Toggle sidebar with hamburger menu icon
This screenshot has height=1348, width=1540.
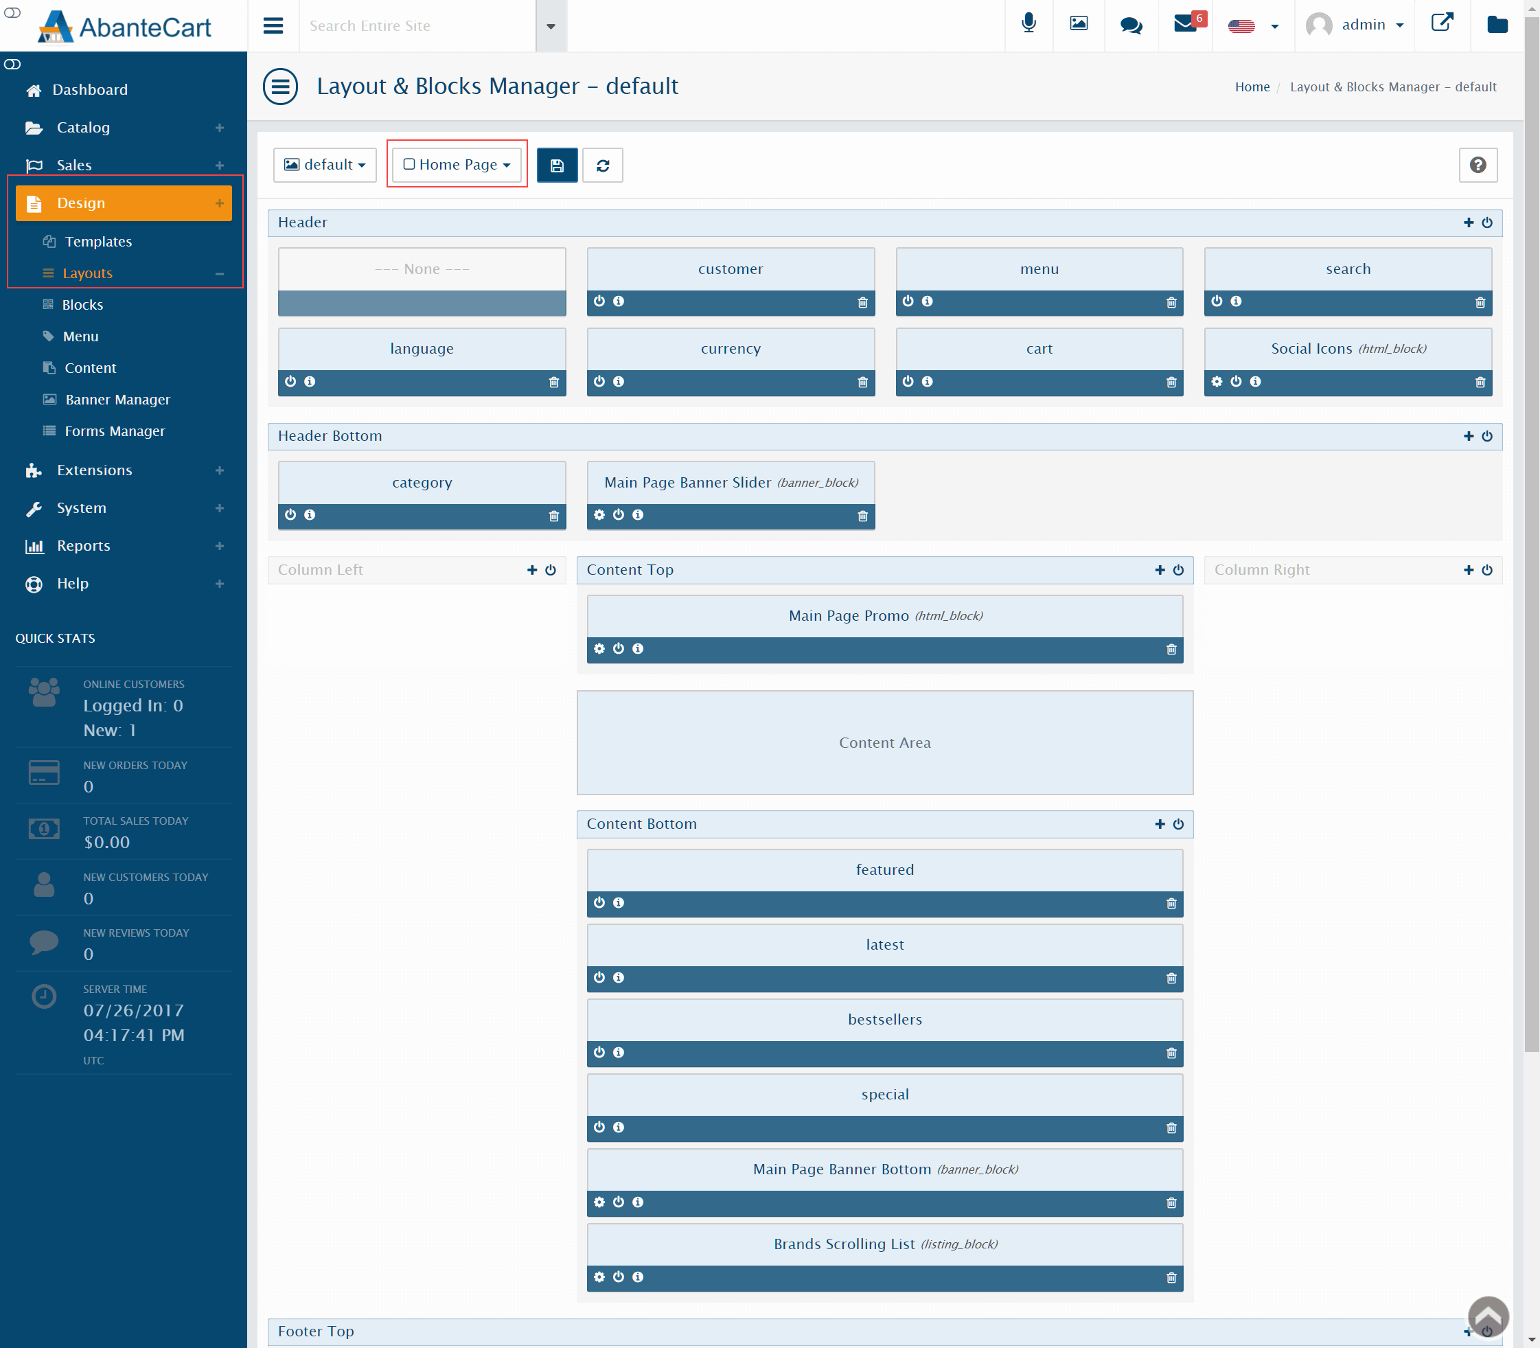pyautogui.click(x=273, y=25)
